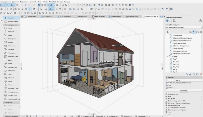Open the 13 Отделка стен layer combination arrow
This screenshot has height=117, width=203.
202,94
